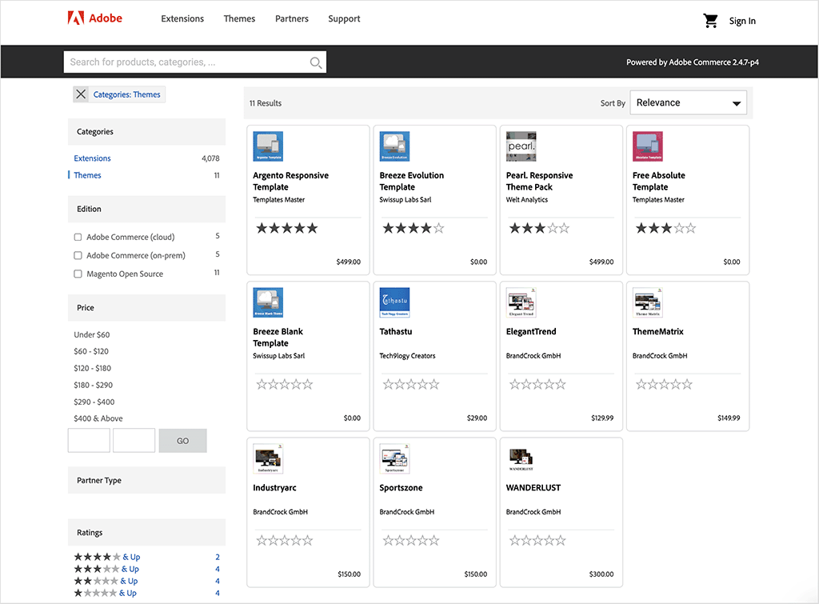Click WANDERLUST's empty star rating
Viewport: 819px width, 604px height.
(x=537, y=540)
